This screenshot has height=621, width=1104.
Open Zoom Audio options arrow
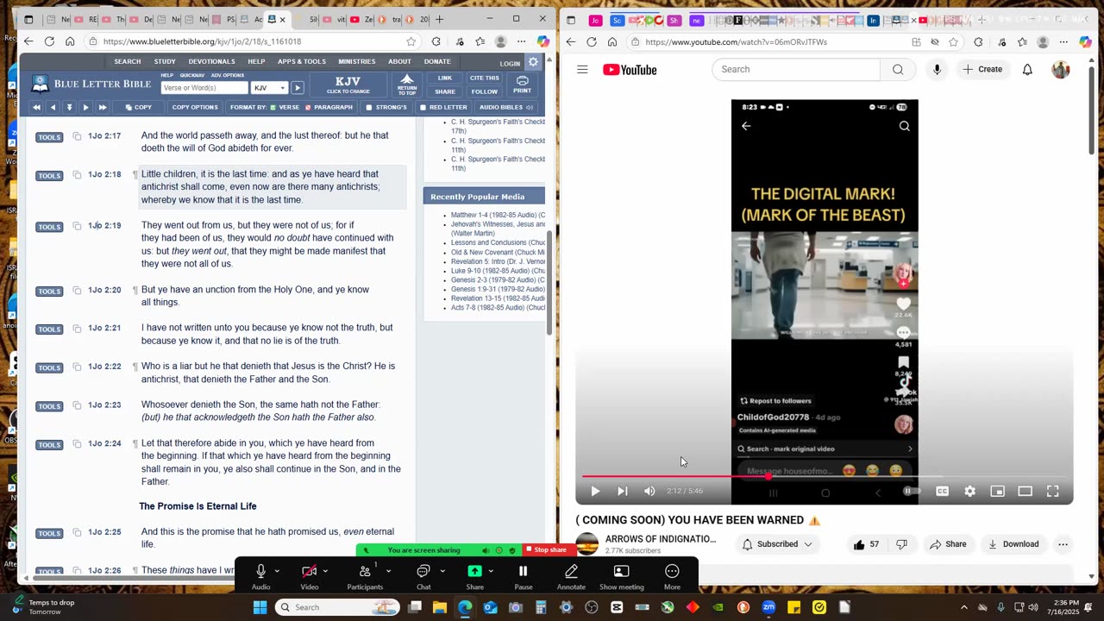pyautogui.click(x=277, y=571)
